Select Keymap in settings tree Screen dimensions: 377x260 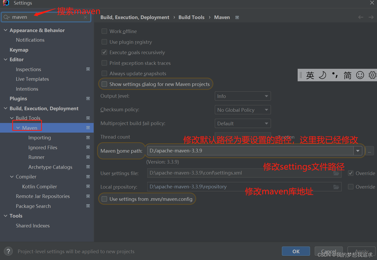pos(19,50)
